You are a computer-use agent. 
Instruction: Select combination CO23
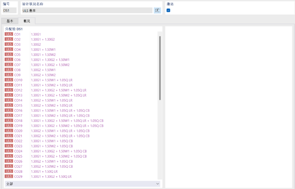click(x=81, y=146)
